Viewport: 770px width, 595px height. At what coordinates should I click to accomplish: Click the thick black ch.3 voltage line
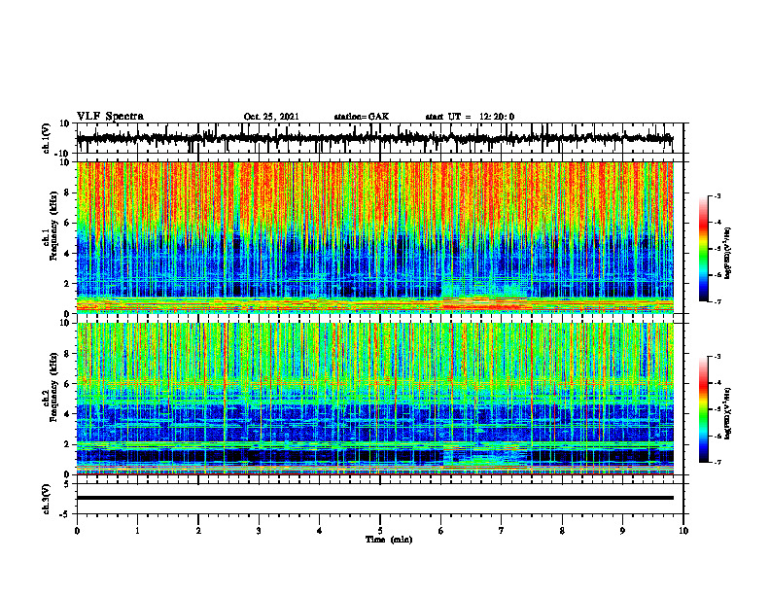(375, 498)
